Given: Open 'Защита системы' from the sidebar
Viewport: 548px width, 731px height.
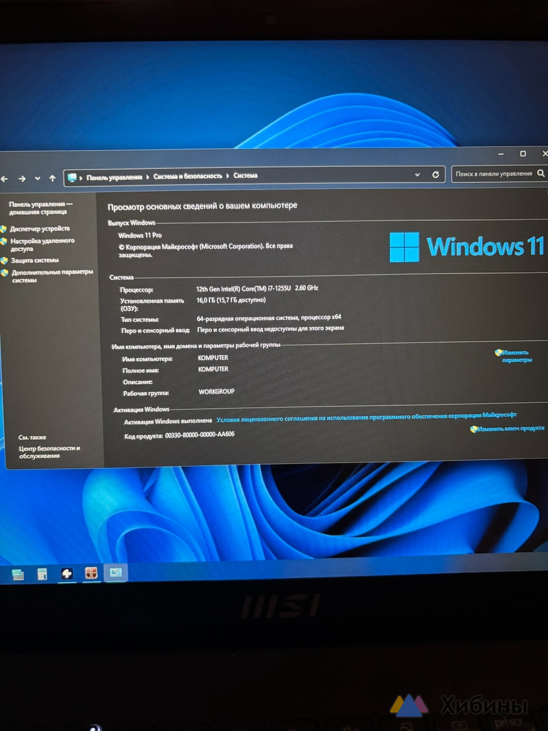Looking at the screenshot, I should 35,260.
